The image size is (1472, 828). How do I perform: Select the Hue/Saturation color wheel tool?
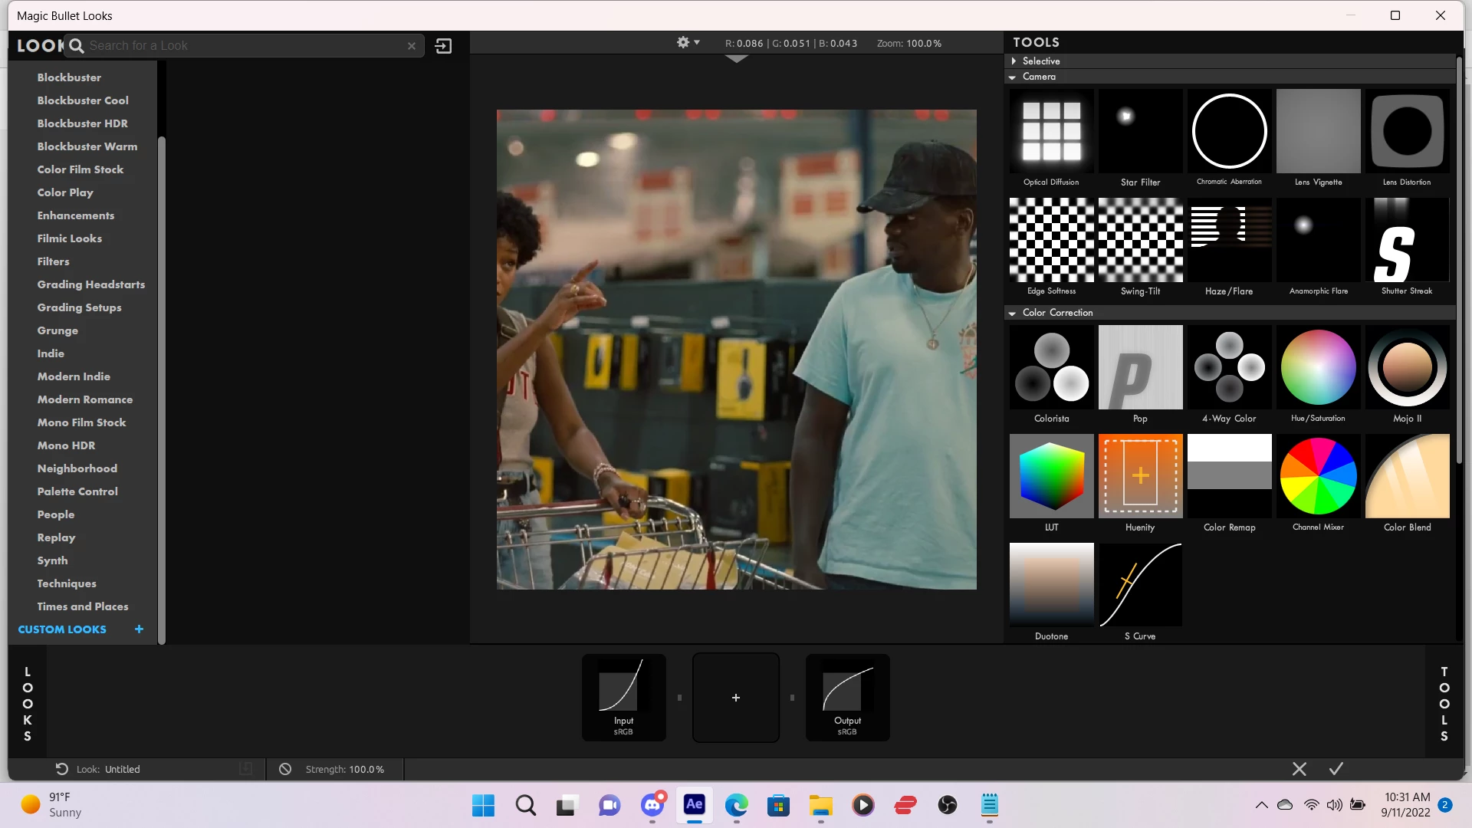point(1318,368)
